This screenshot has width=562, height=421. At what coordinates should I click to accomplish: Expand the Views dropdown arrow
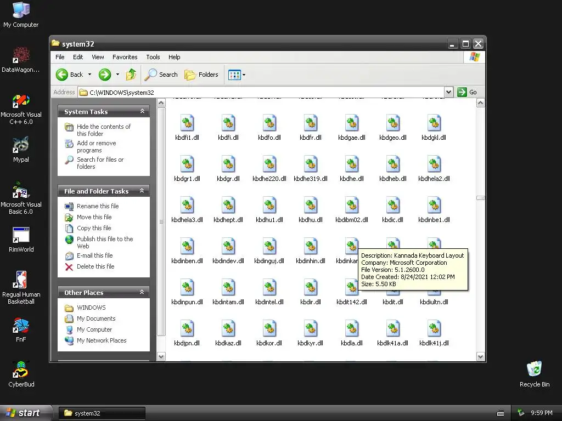(x=244, y=75)
